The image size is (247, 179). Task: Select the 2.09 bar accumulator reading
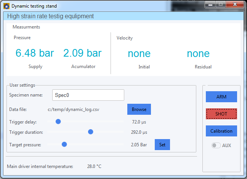[x=83, y=53]
